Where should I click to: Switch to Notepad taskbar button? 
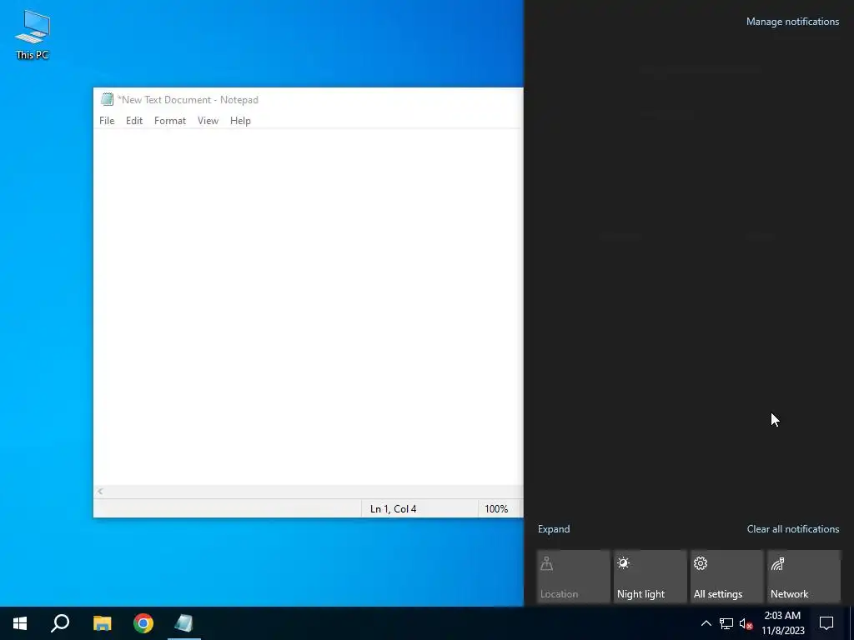click(x=184, y=623)
